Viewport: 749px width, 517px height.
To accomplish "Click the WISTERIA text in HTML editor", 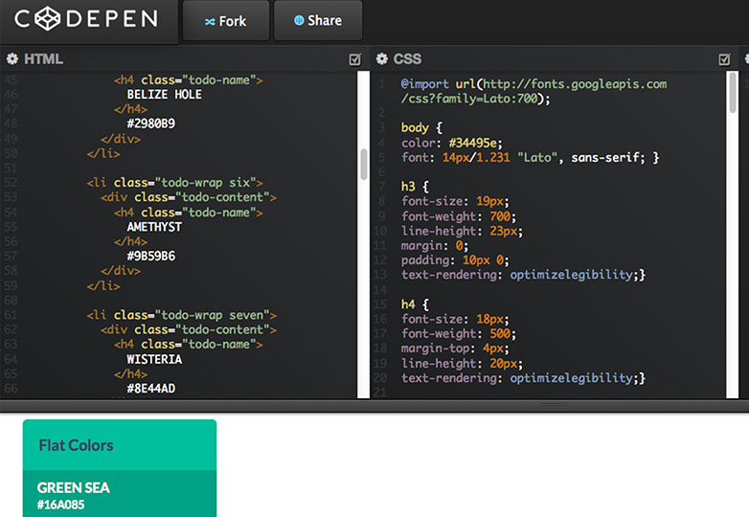I will tap(154, 360).
